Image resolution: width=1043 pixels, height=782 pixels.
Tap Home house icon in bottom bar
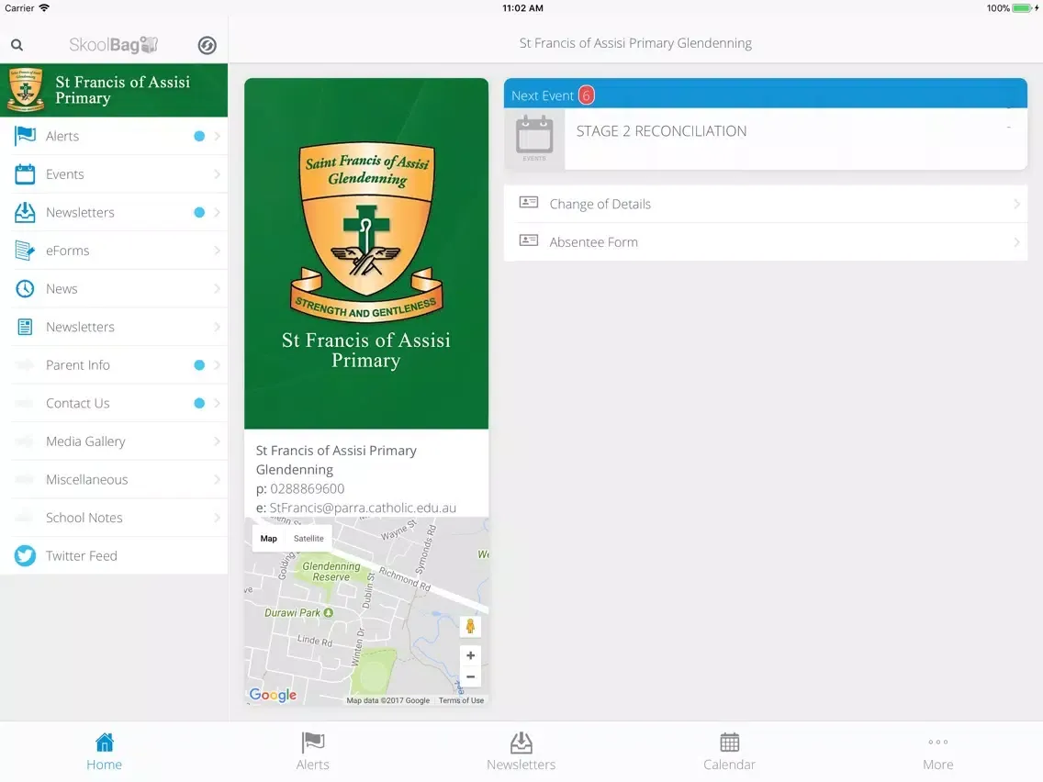click(x=105, y=743)
